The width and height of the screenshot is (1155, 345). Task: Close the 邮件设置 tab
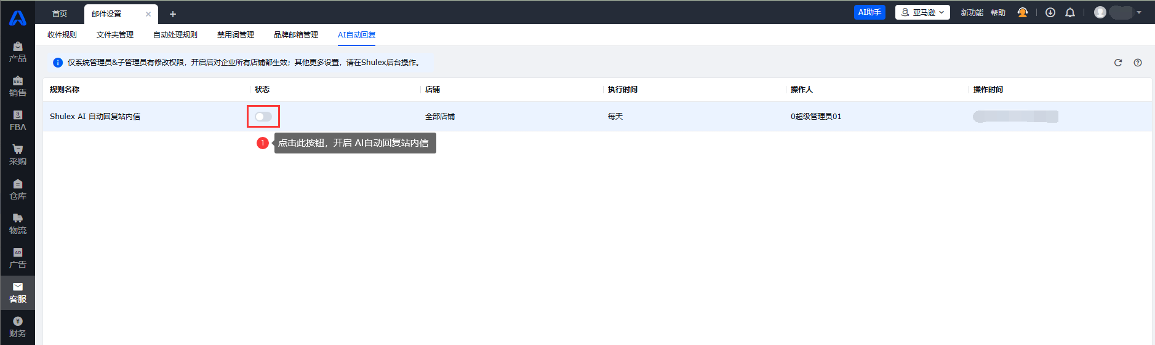148,14
